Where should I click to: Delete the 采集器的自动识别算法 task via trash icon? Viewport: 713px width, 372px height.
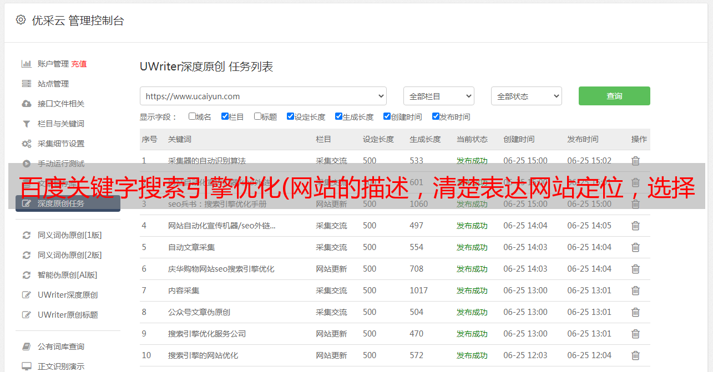[x=635, y=161]
